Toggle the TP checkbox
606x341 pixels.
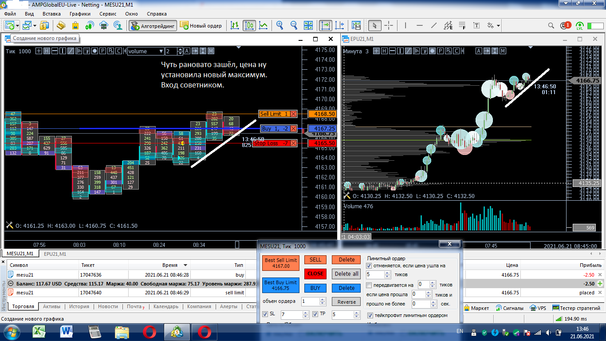point(315,314)
